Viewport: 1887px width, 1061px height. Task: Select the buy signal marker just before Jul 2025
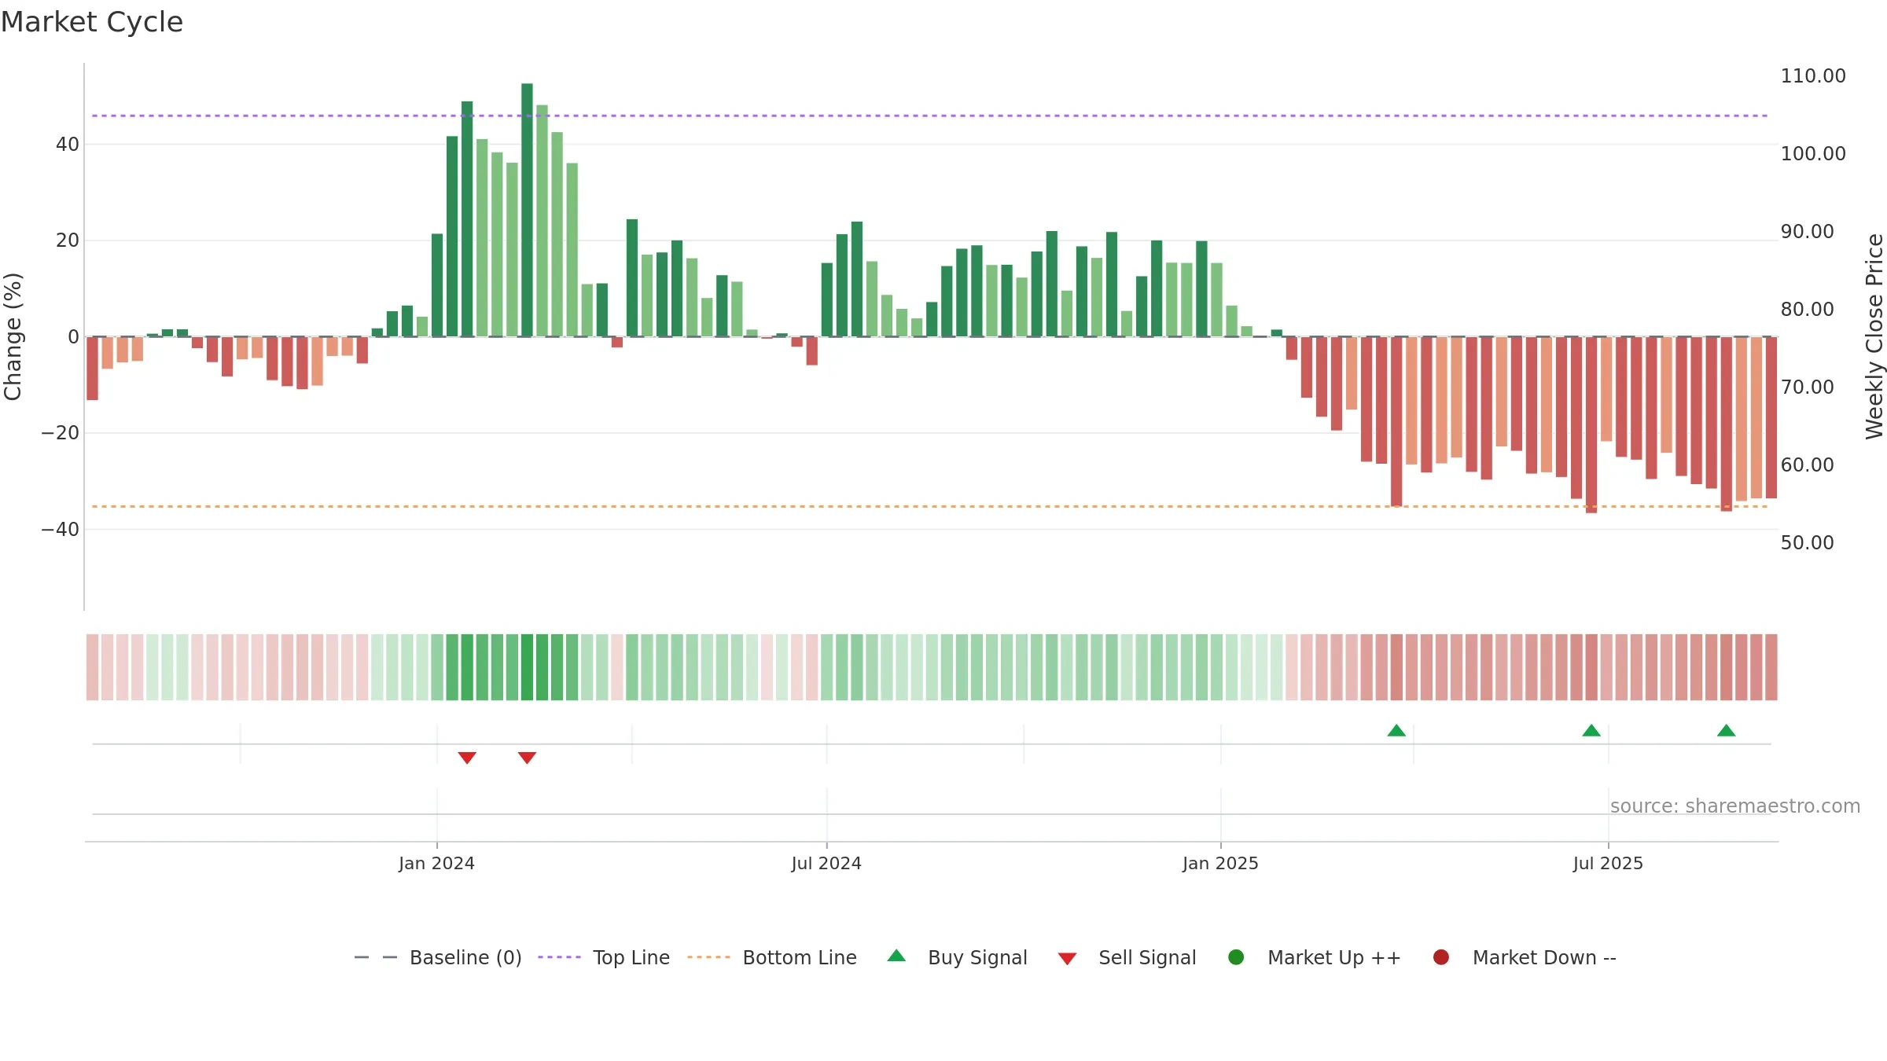point(1591,730)
